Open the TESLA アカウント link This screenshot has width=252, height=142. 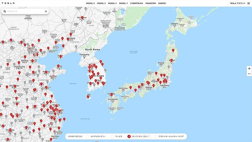click(x=237, y=3)
